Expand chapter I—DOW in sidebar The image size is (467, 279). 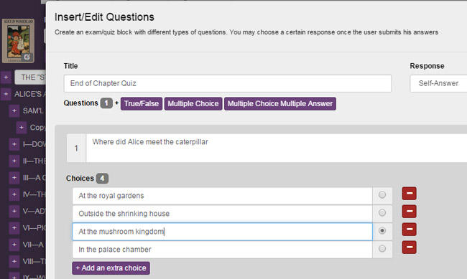tap(14, 144)
